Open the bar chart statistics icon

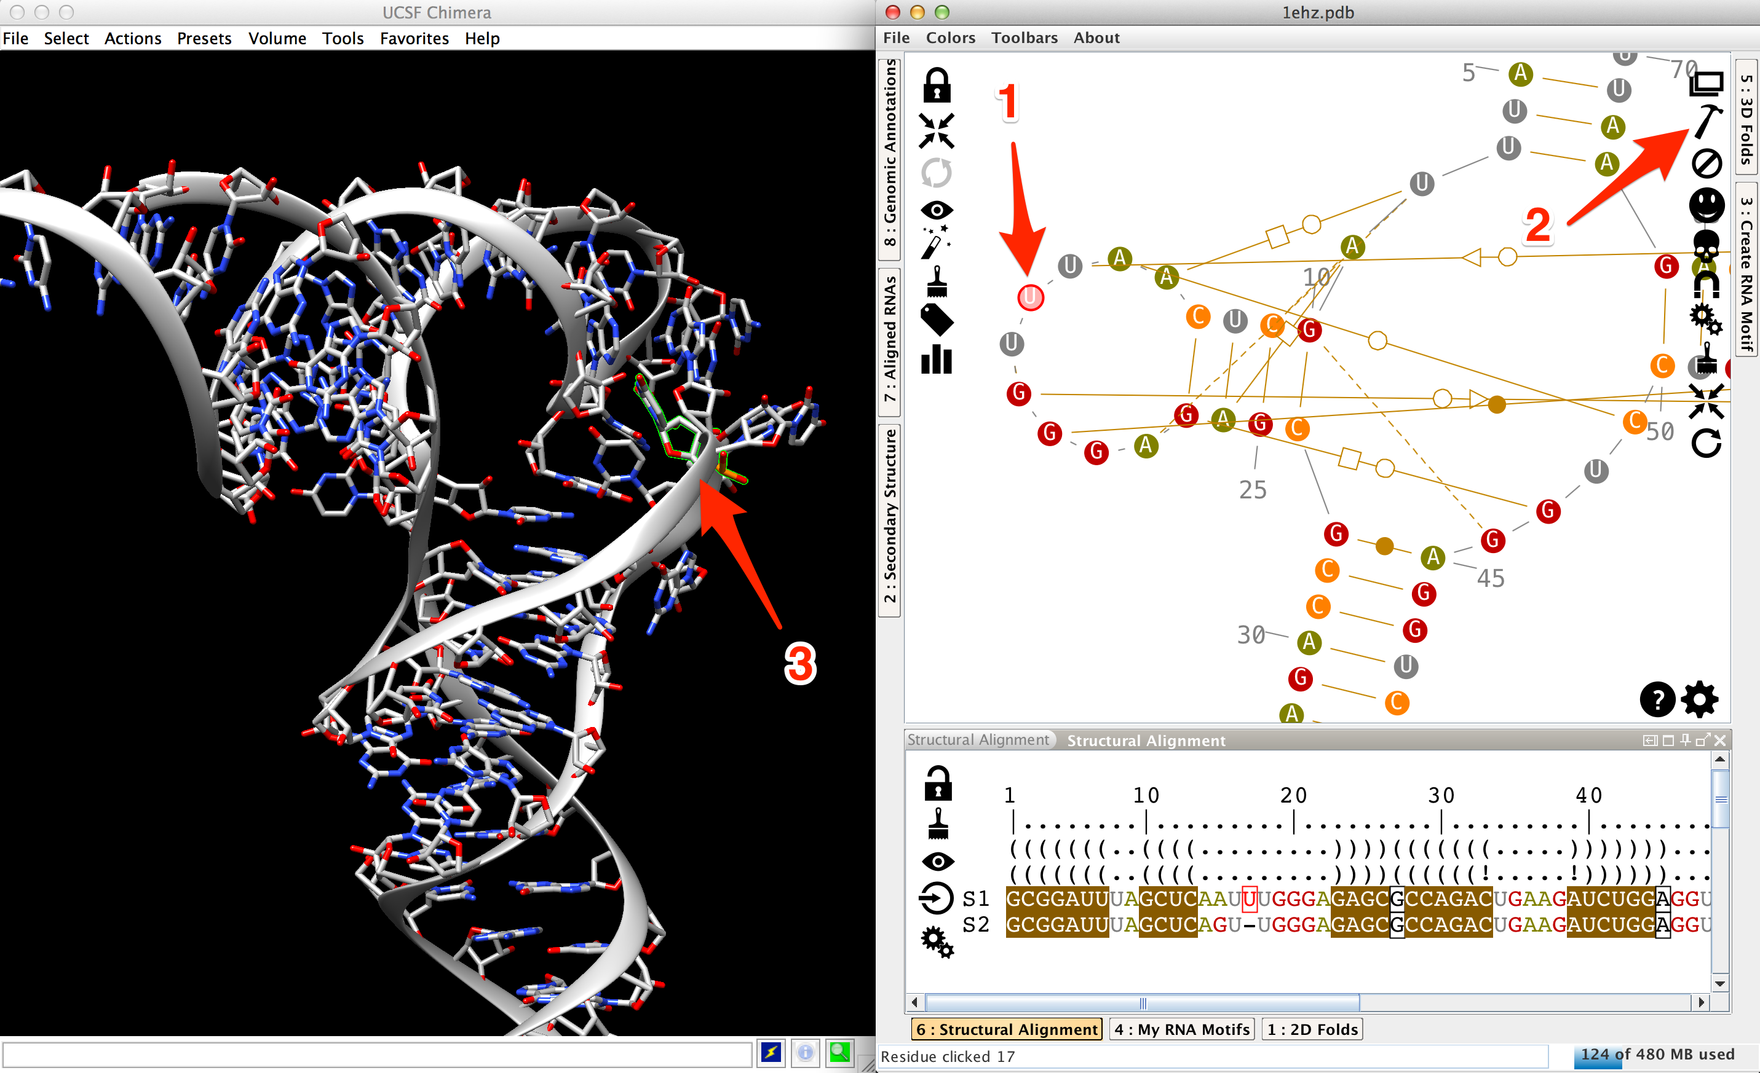[937, 359]
